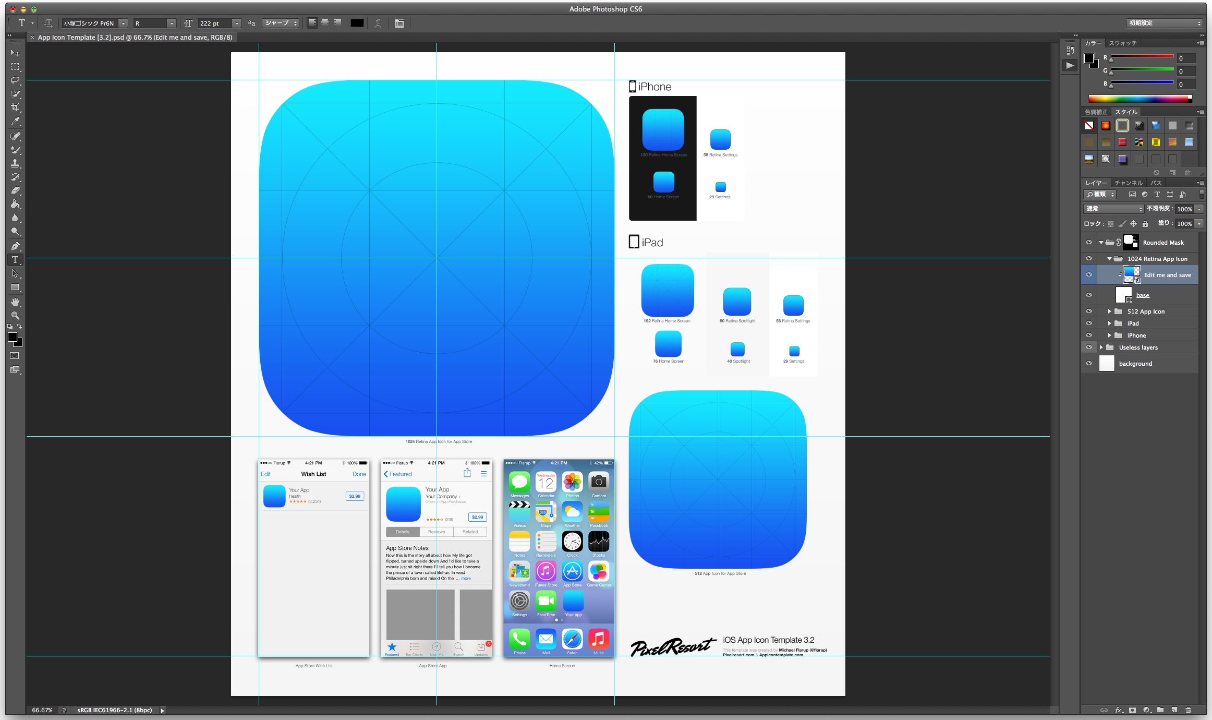Select the Rectangular Marquee tool

coord(15,67)
